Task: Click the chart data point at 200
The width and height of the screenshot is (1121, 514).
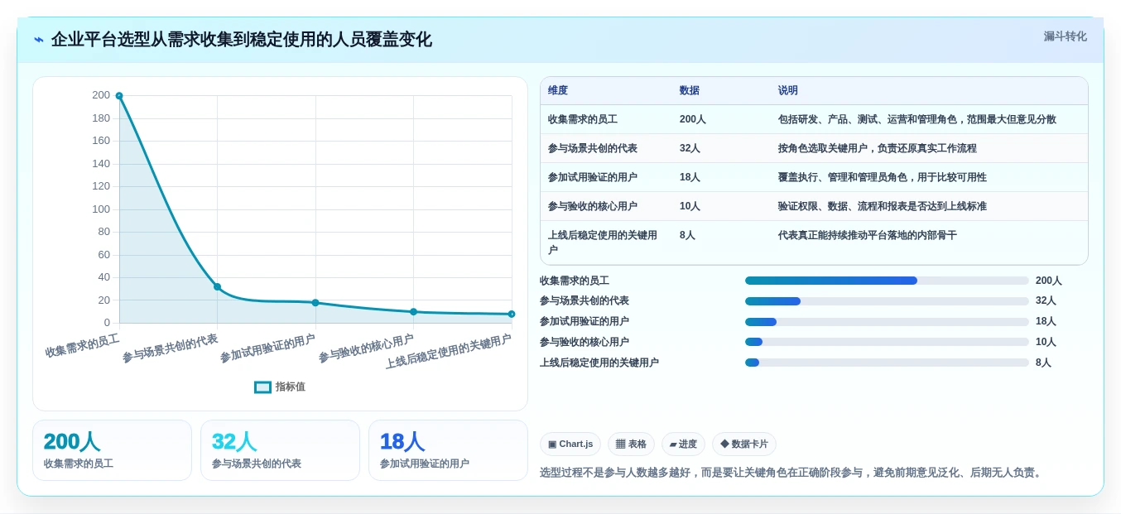Action: click(119, 96)
